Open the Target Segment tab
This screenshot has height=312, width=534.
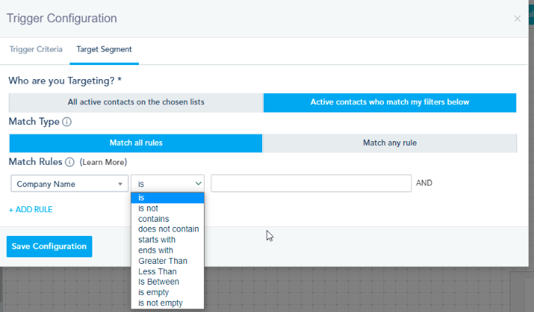[x=104, y=50]
